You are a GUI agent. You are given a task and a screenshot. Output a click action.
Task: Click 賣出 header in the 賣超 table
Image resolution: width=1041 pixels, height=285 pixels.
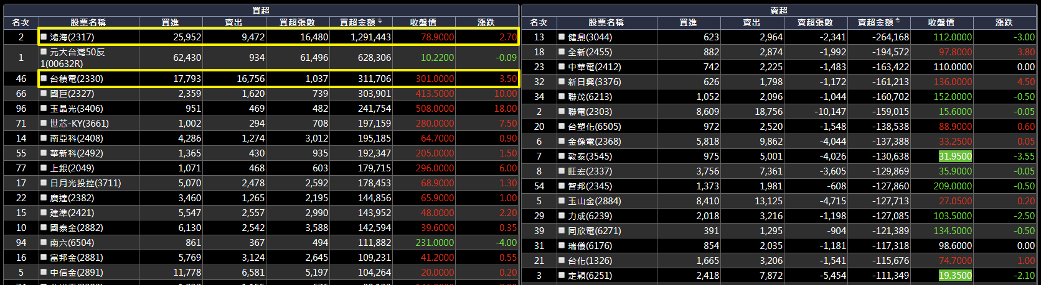coord(751,22)
